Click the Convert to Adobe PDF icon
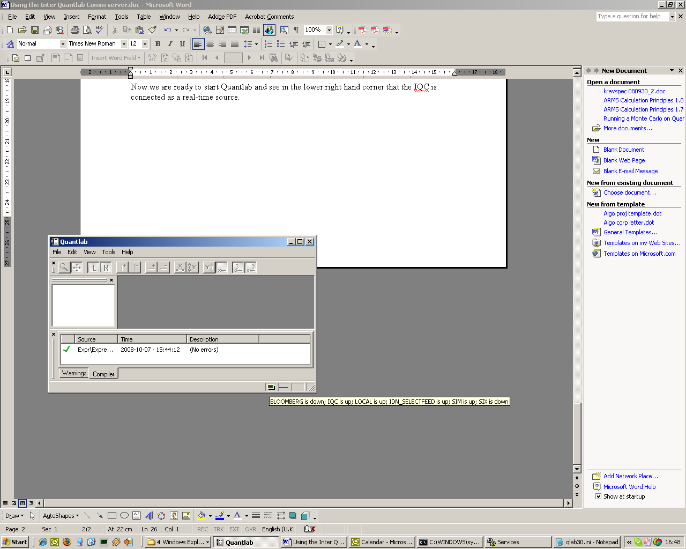686x549 pixels. 362,30
